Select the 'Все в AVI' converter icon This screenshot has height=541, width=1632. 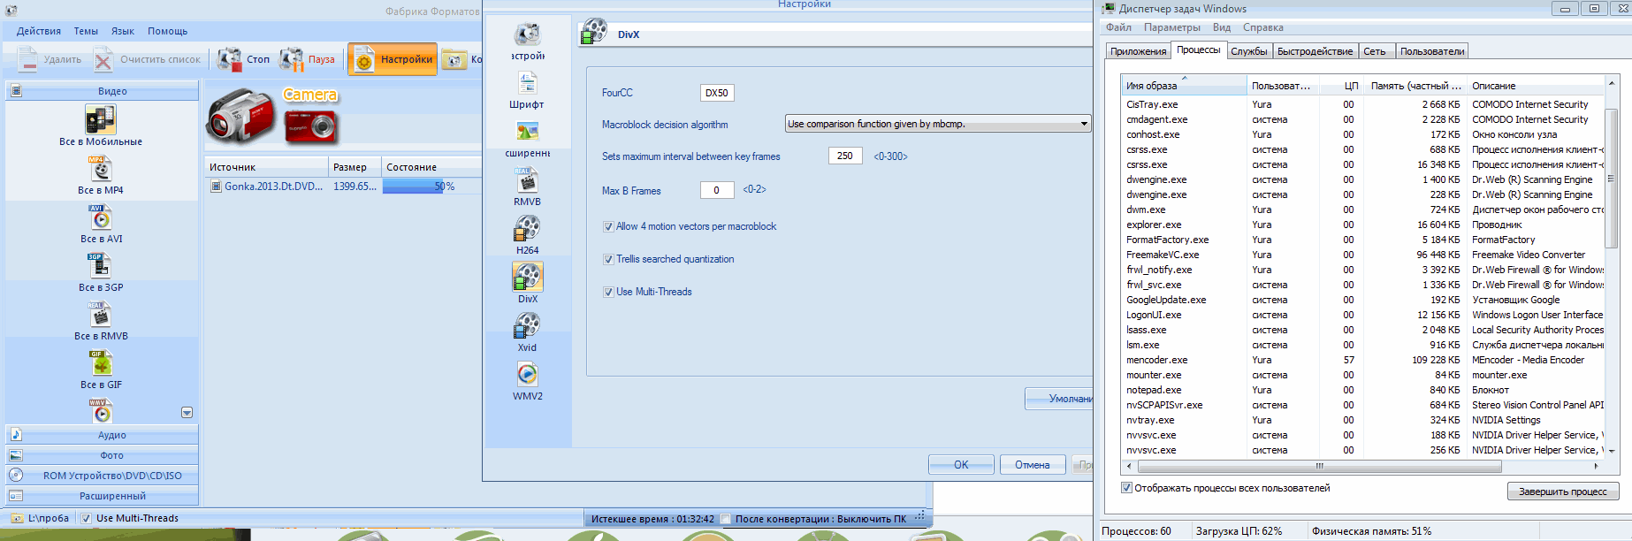point(101,217)
